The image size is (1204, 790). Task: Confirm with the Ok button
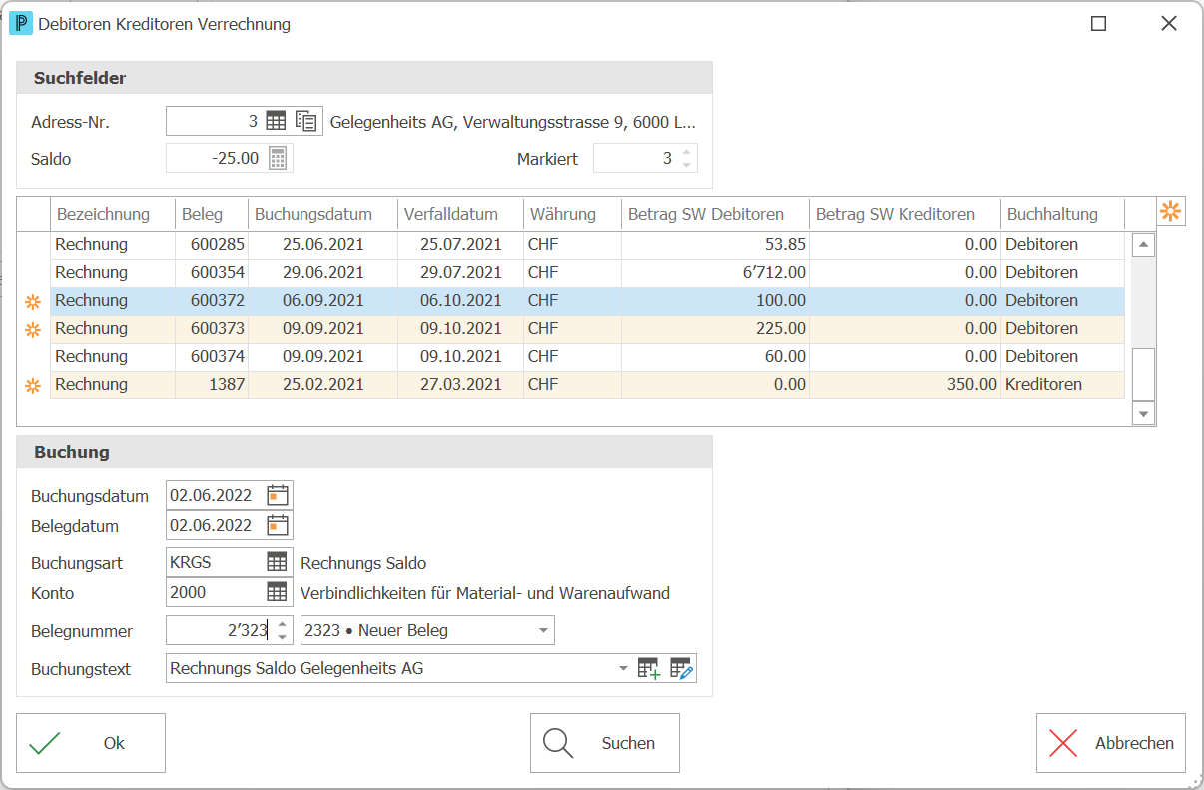point(91,743)
